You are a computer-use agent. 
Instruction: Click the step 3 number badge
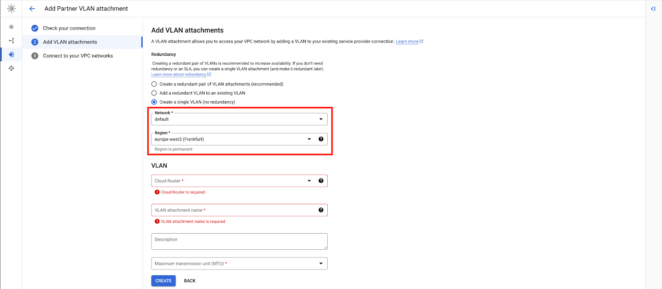(x=35, y=56)
